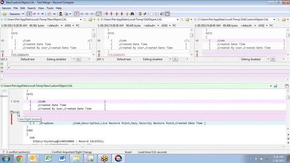This screenshot has height=163, width=290.
Task: Click the red conflict marker in the output gutter
Action: tap(11, 112)
